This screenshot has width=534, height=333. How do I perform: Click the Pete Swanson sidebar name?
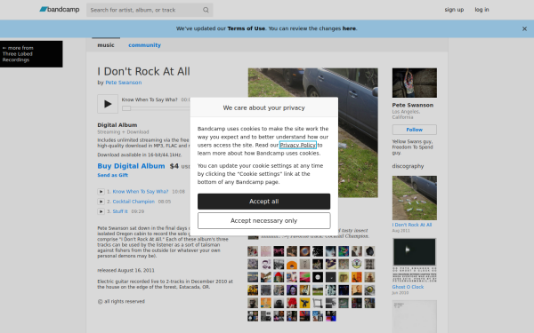point(413,105)
